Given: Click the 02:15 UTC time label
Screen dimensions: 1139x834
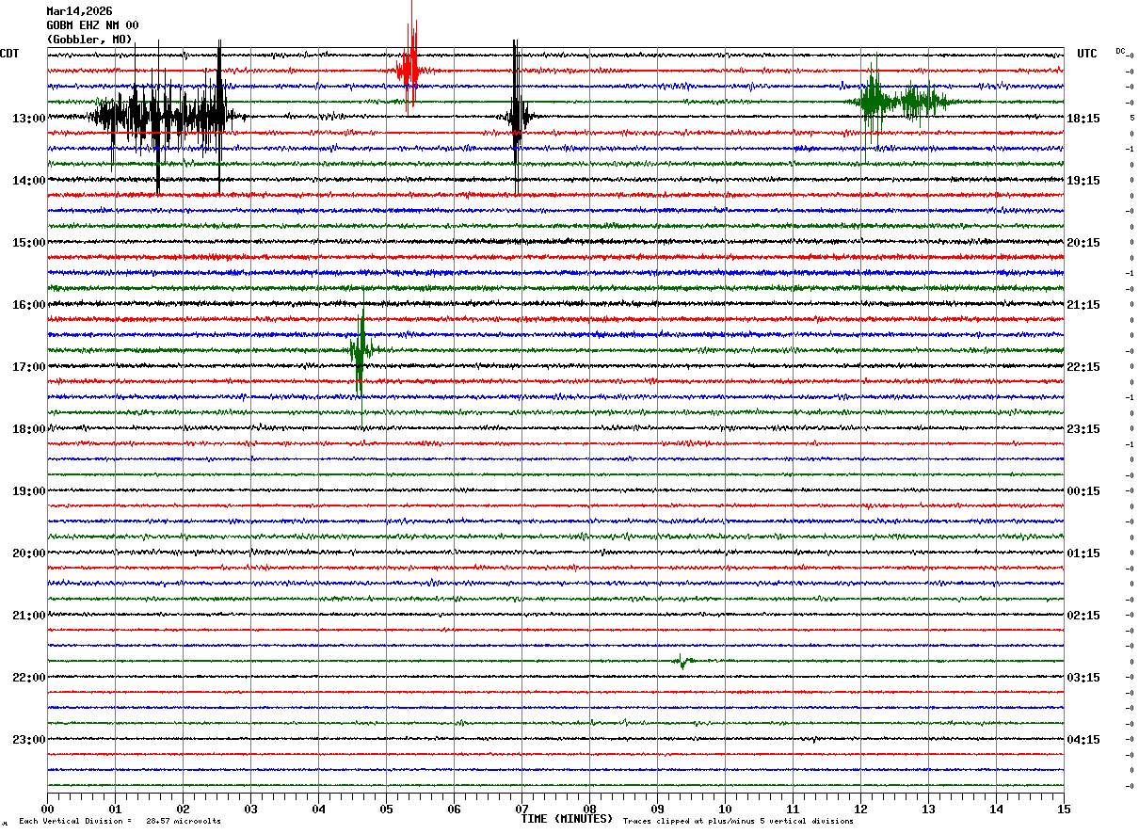Looking at the screenshot, I should coord(1083,615).
